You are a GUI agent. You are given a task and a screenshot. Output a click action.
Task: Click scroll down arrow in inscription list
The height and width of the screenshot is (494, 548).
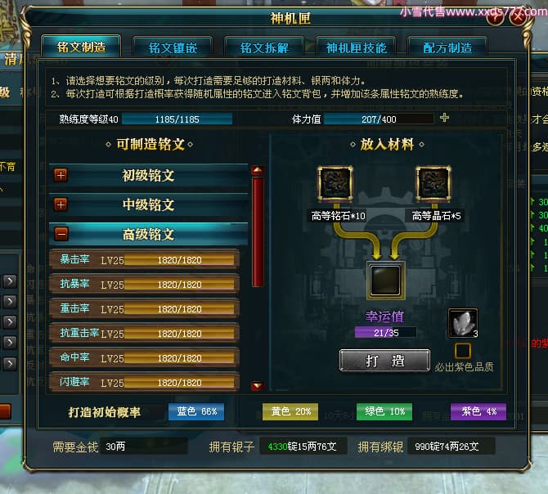258,386
